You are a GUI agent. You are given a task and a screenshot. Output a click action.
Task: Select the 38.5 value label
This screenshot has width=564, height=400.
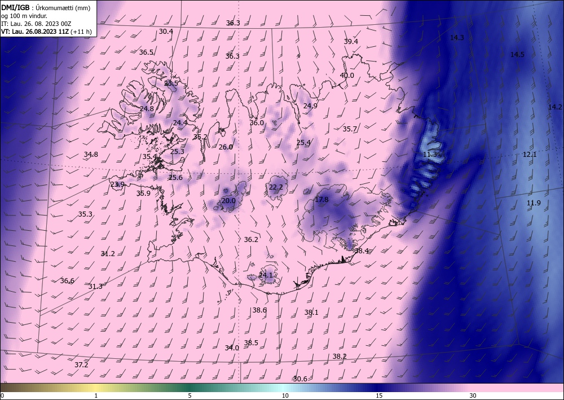click(x=251, y=342)
